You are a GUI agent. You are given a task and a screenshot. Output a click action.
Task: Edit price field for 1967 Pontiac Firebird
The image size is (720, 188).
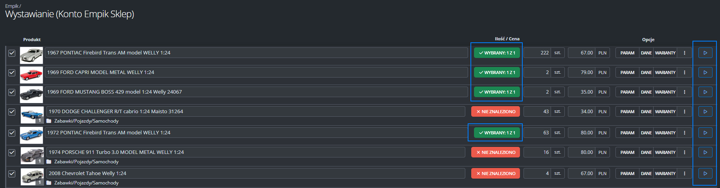pyautogui.click(x=582, y=53)
